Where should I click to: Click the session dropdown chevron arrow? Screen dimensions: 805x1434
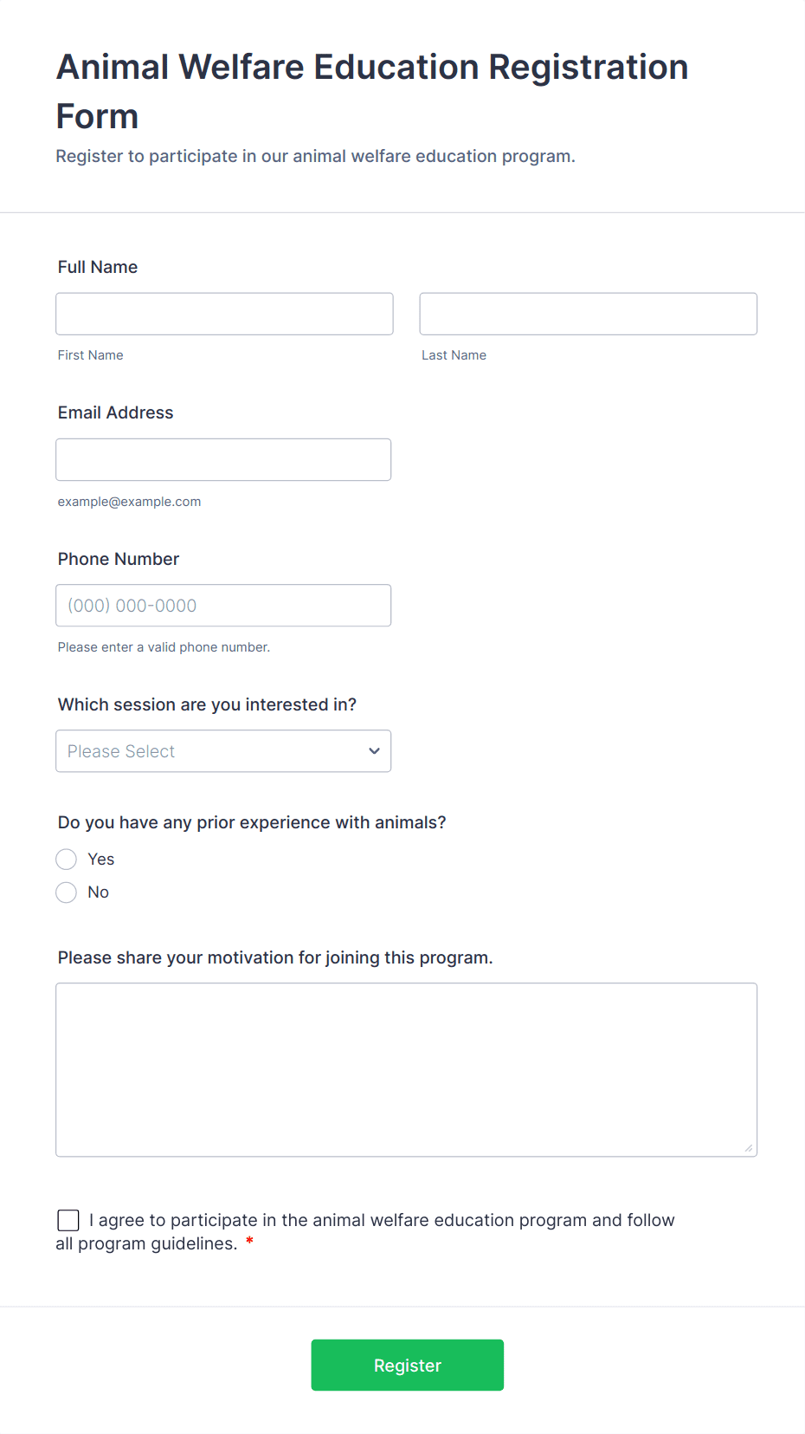374,751
